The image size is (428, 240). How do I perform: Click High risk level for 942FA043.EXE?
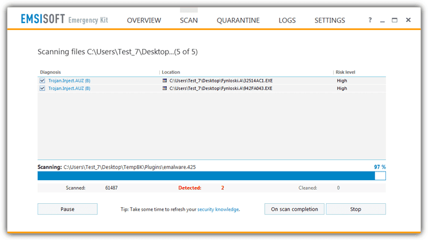tap(342, 88)
